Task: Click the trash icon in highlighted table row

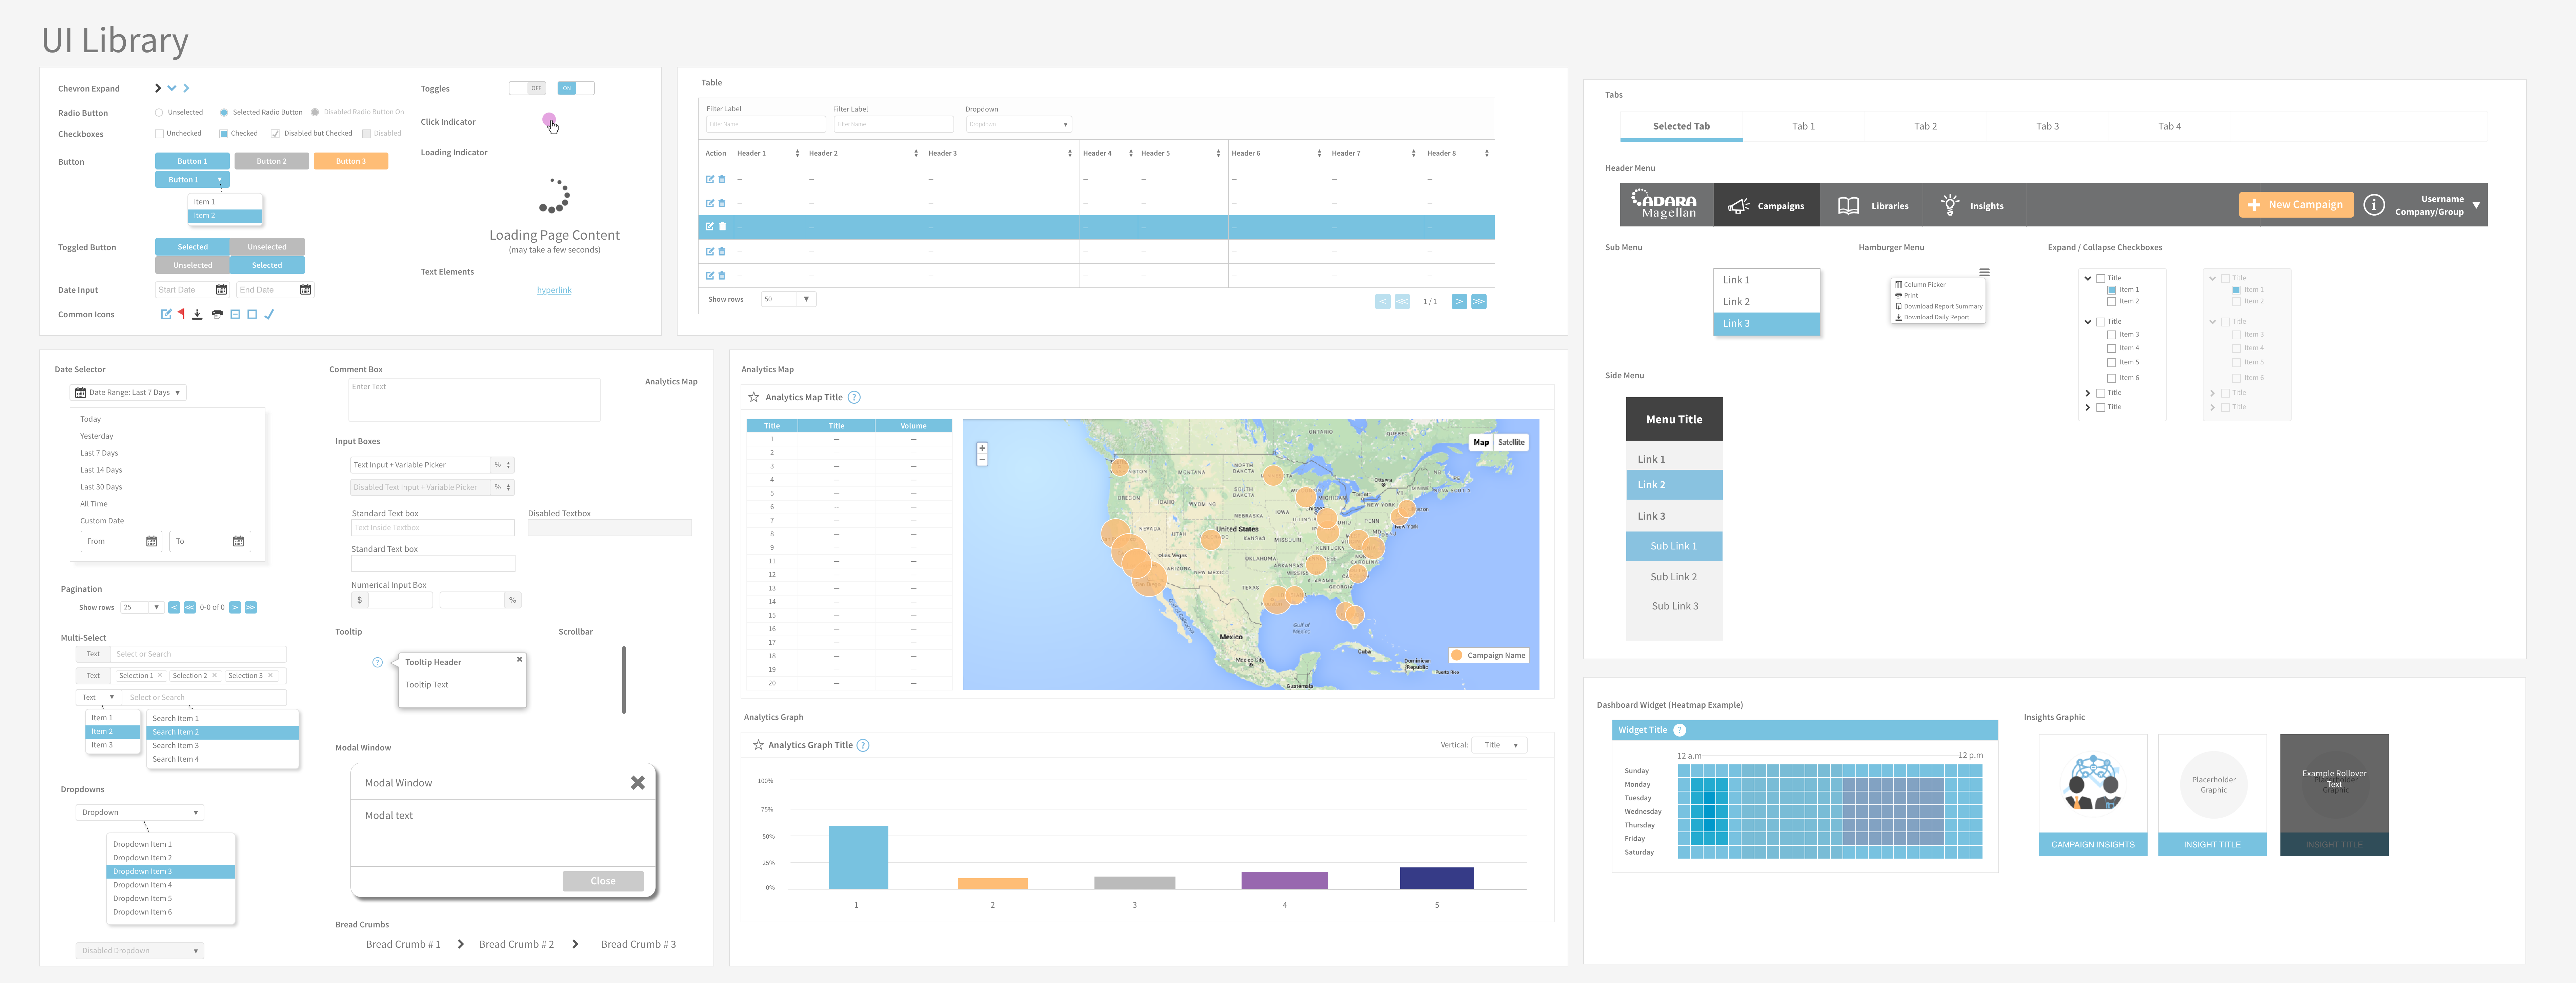Action: 722,227
